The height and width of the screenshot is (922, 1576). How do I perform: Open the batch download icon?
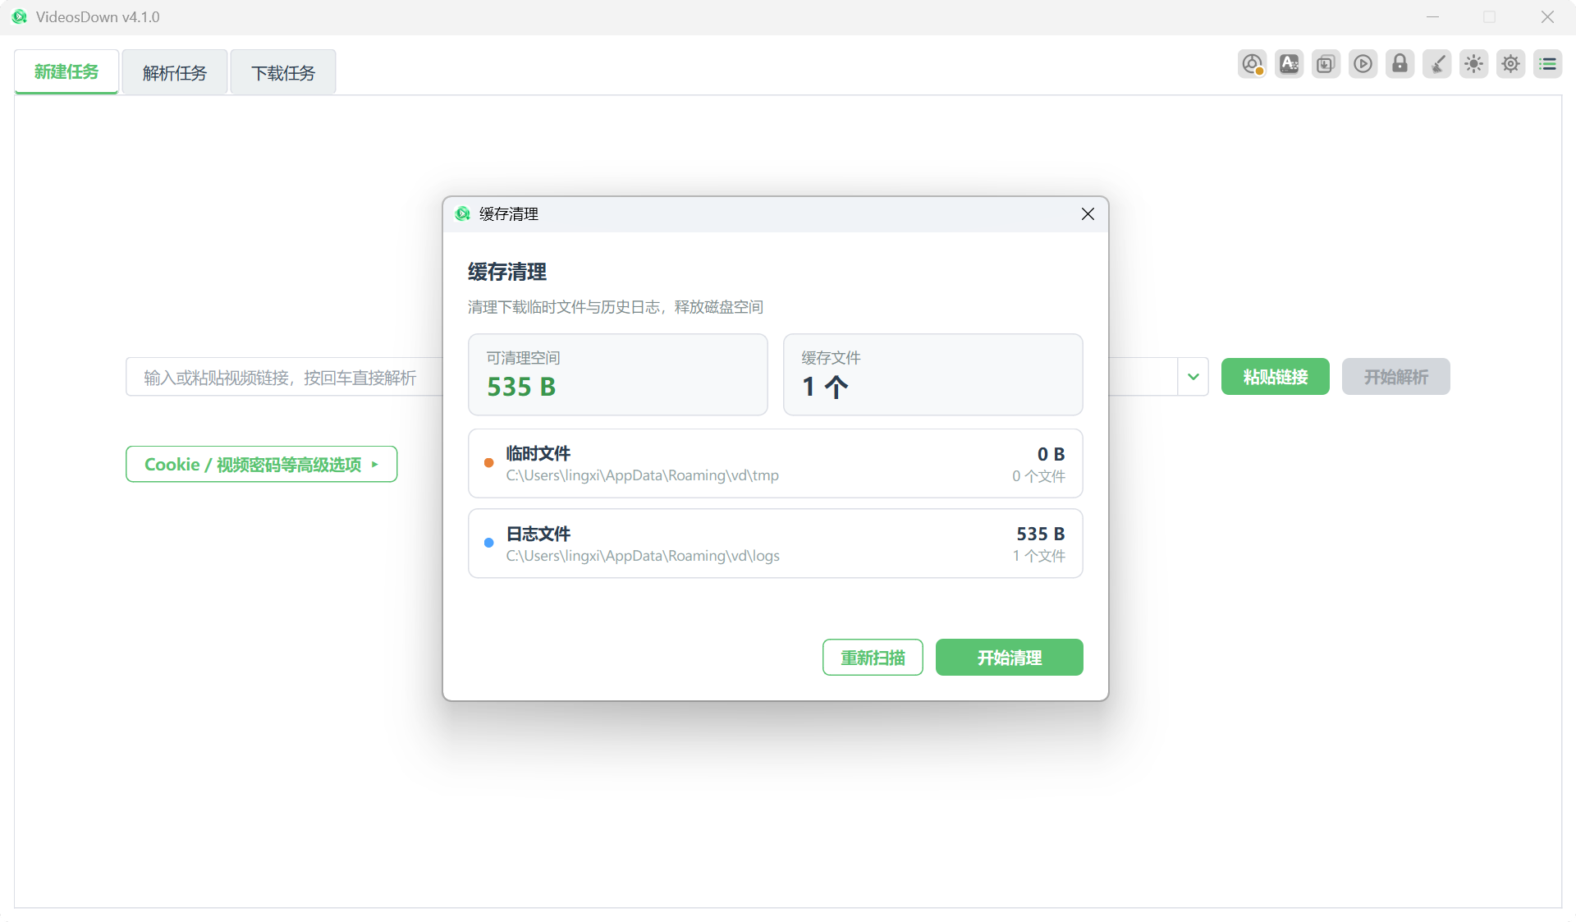click(x=1326, y=64)
